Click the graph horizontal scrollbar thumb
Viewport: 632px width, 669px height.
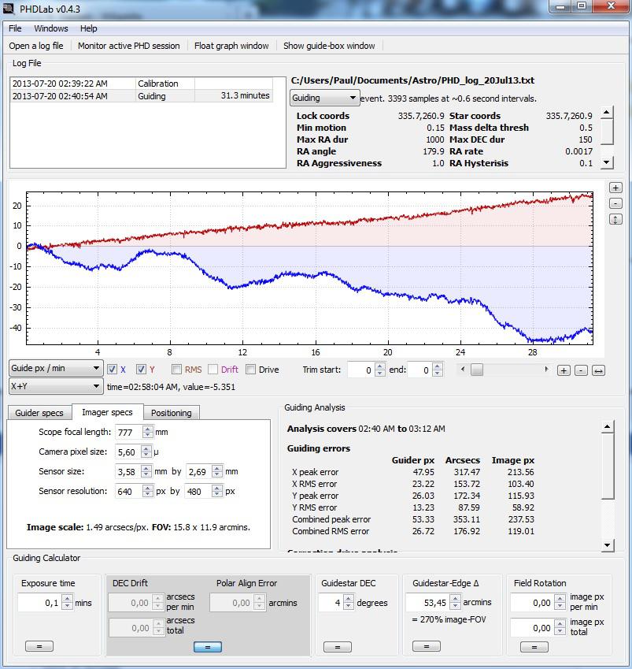point(477,370)
